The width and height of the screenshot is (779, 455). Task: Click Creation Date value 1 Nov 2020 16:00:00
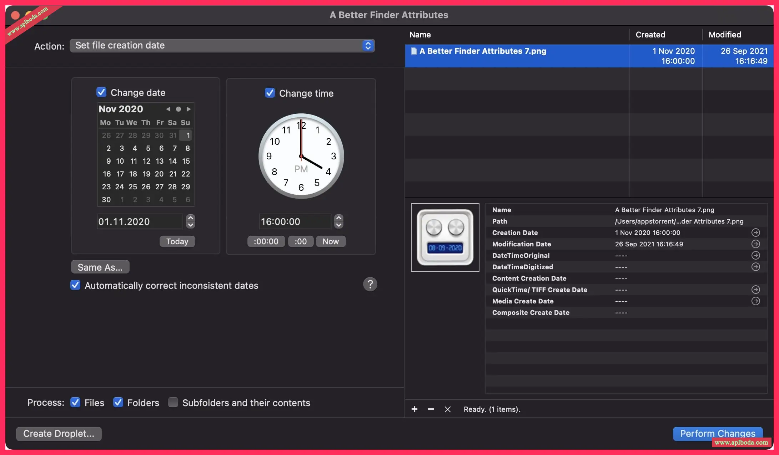[x=648, y=232]
